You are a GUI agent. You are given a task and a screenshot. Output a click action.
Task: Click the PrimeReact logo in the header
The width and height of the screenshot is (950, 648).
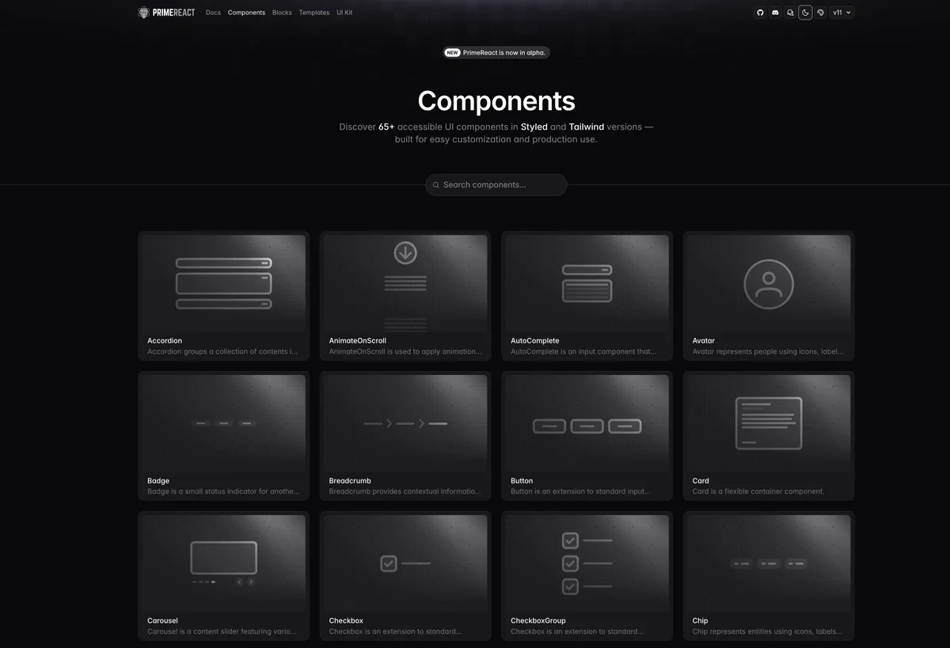tap(166, 13)
